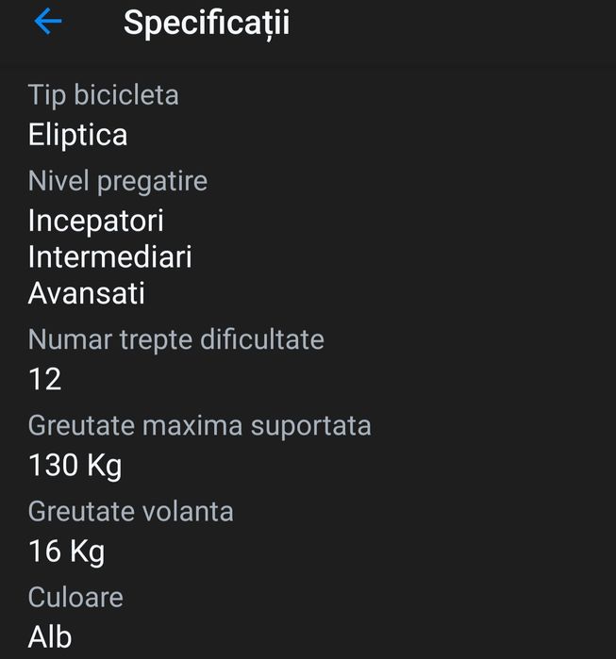Tap the Eliptica value
The height and width of the screenshot is (659, 616).
tap(77, 134)
